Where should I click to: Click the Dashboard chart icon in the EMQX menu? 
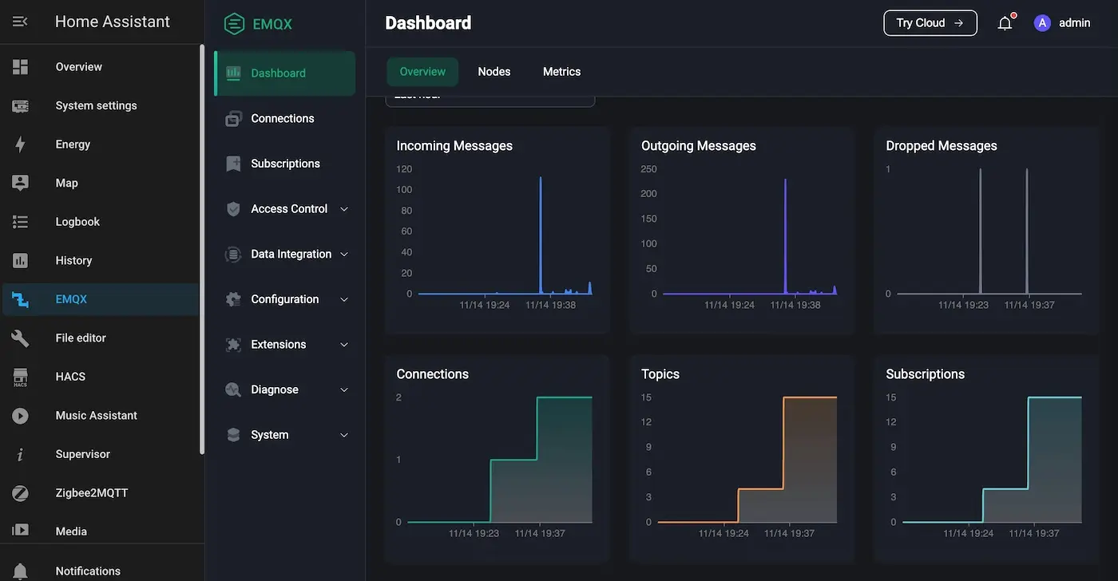(x=233, y=73)
